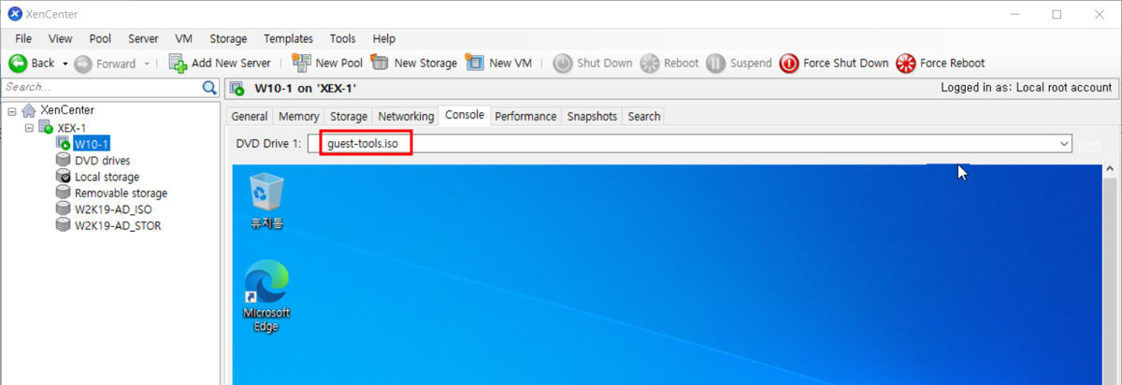Click the console scrollbar up arrow

click(x=1111, y=170)
